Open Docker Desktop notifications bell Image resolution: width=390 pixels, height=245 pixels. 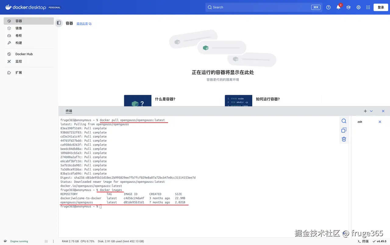[x=338, y=7]
